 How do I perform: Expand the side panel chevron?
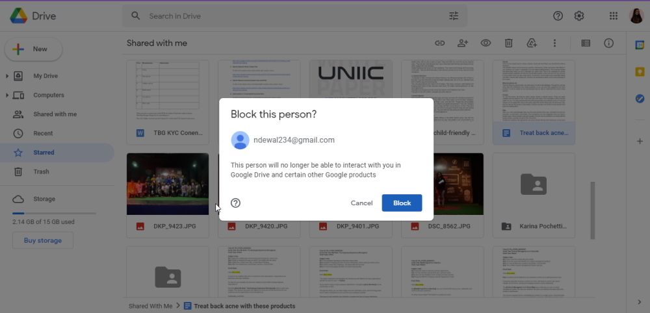(x=639, y=302)
